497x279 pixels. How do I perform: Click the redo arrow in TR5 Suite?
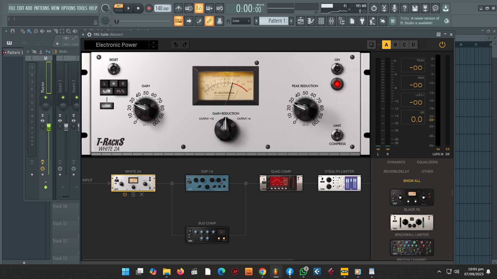pos(185,45)
